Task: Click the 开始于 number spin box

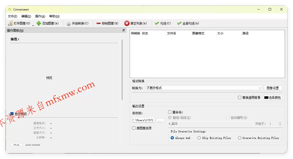Action: click(x=275, y=124)
